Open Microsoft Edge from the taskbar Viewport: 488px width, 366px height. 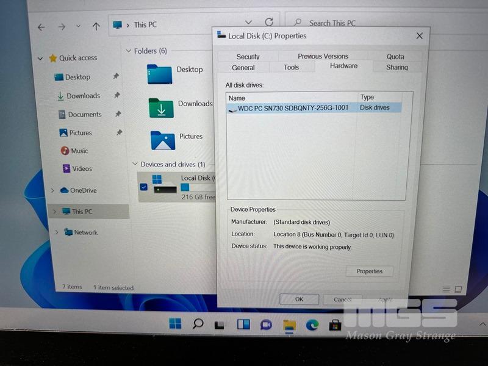312,325
